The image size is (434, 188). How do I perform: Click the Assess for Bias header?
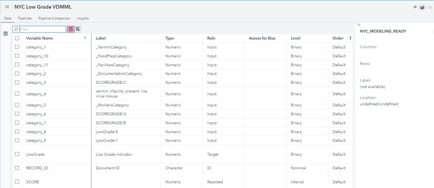[x=262, y=38]
